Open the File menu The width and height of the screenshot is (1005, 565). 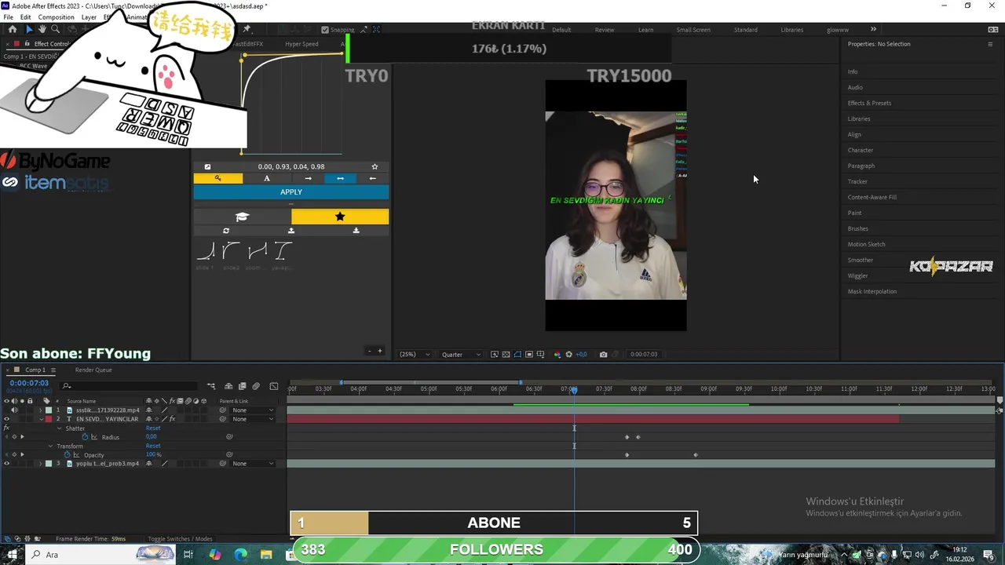(8, 17)
